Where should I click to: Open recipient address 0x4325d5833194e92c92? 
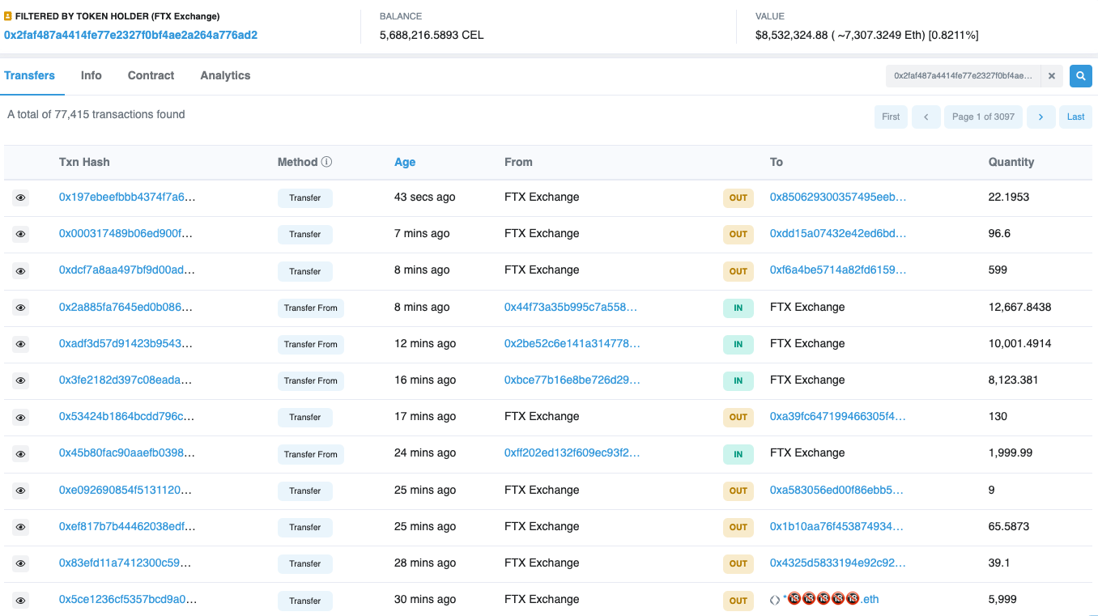(x=838, y=563)
